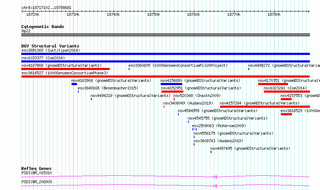Open nsv4152951 gnomAD variant label

coord(201,88)
